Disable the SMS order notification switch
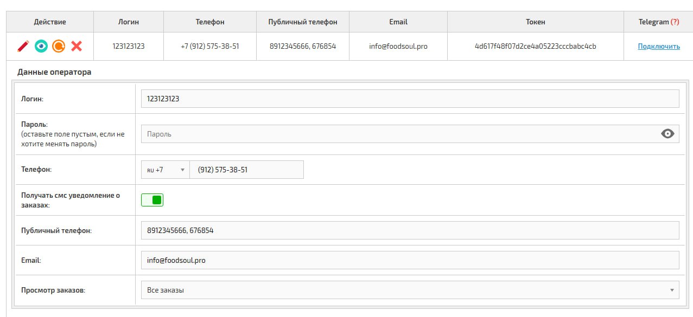Viewport: 693px width, 317px height. click(152, 200)
